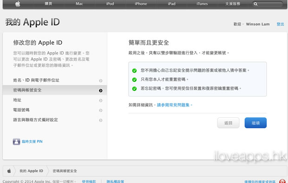Go to the iPhone section
The image size is (288, 183).
(x=141, y=4)
